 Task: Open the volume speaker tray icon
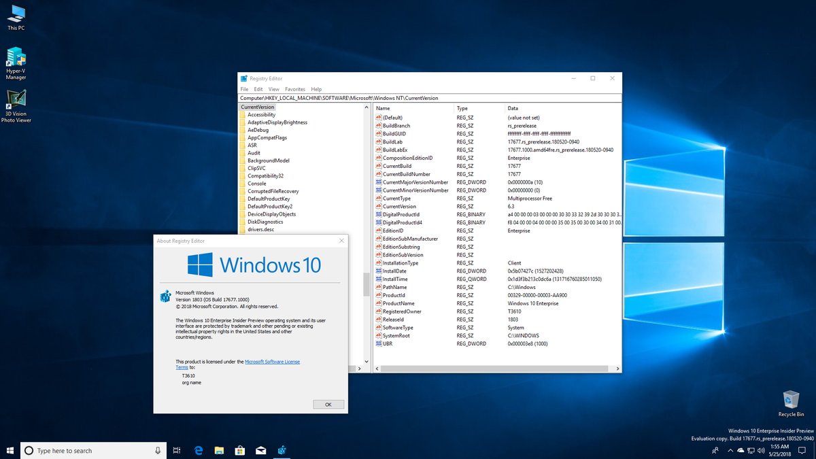761,450
